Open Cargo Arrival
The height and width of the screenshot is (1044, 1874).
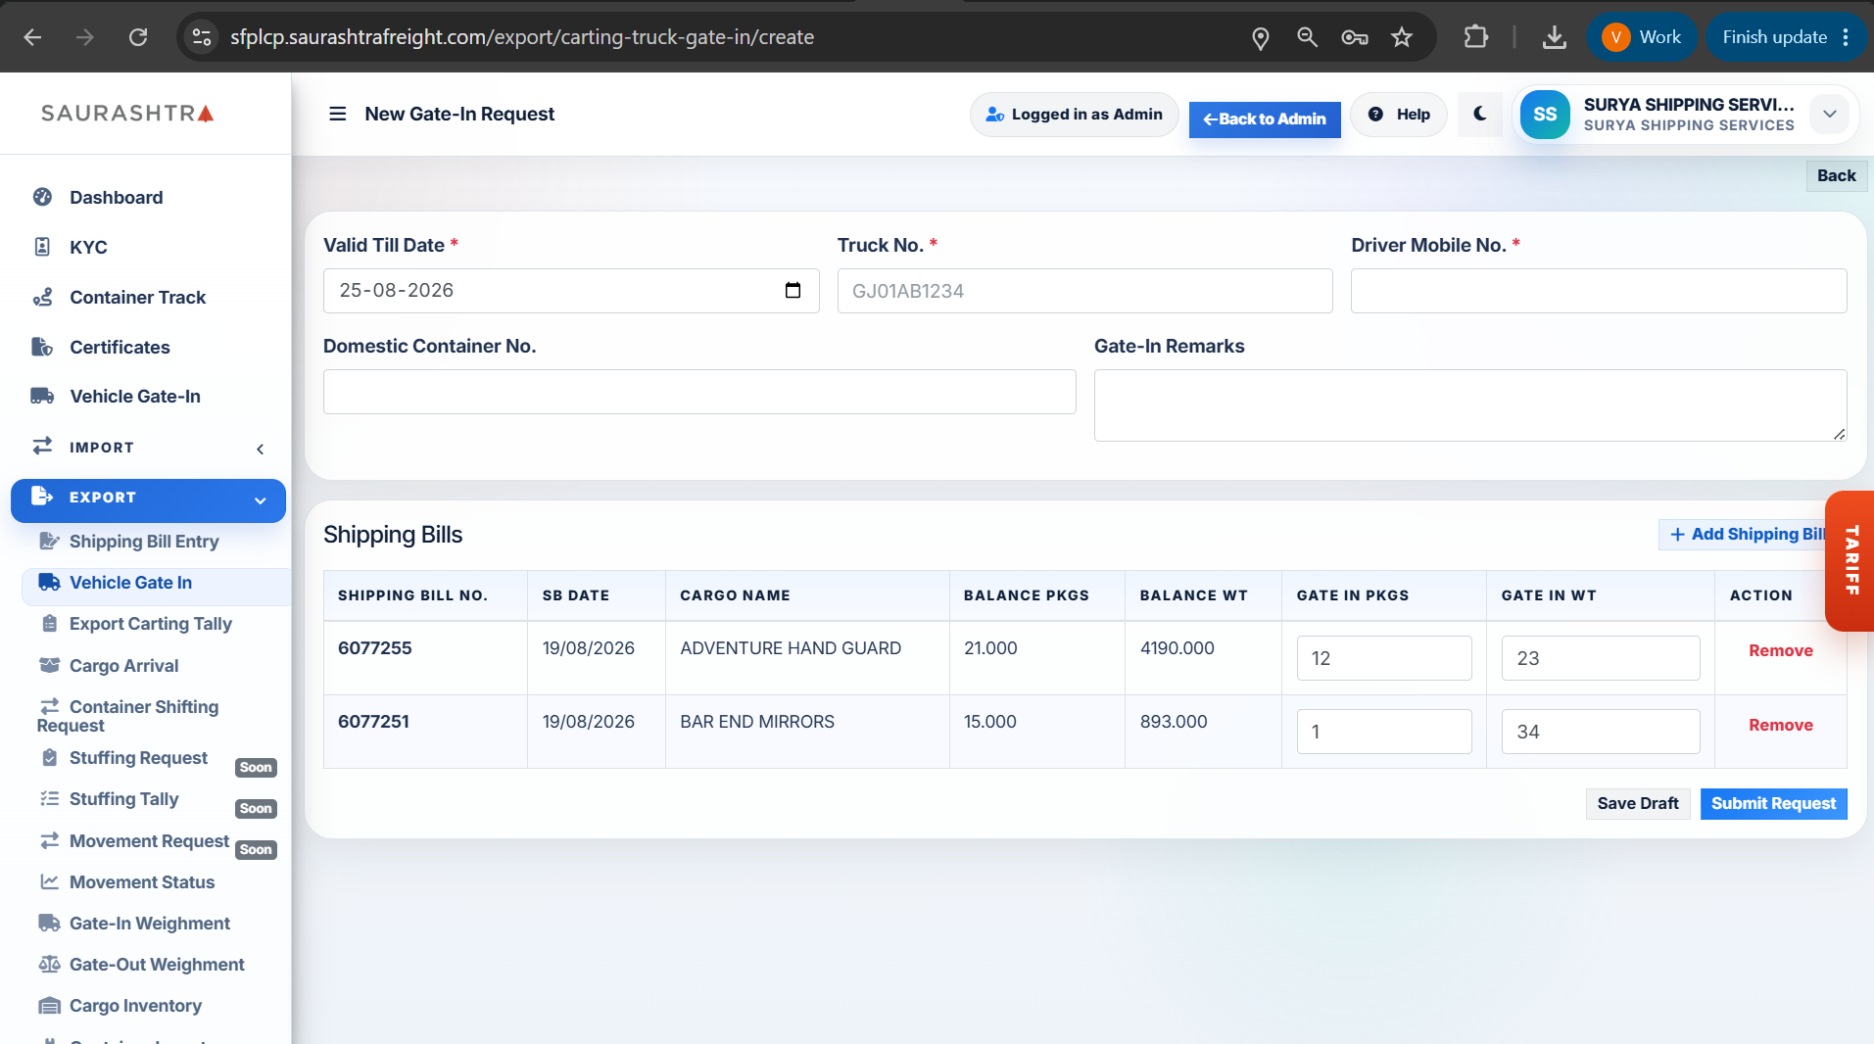click(x=123, y=666)
